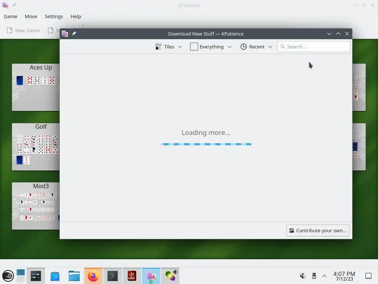Select the Golf game thumbnail
Image resolution: width=378 pixels, height=284 pixels.
click(x=36, y=146)
